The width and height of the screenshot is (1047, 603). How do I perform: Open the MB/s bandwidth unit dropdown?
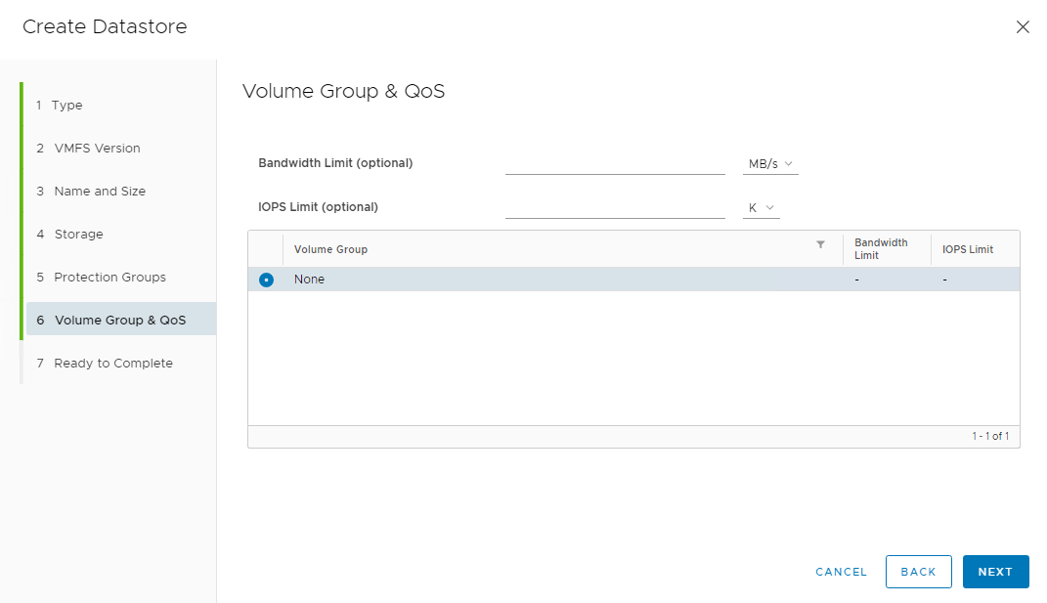[770, 164]
